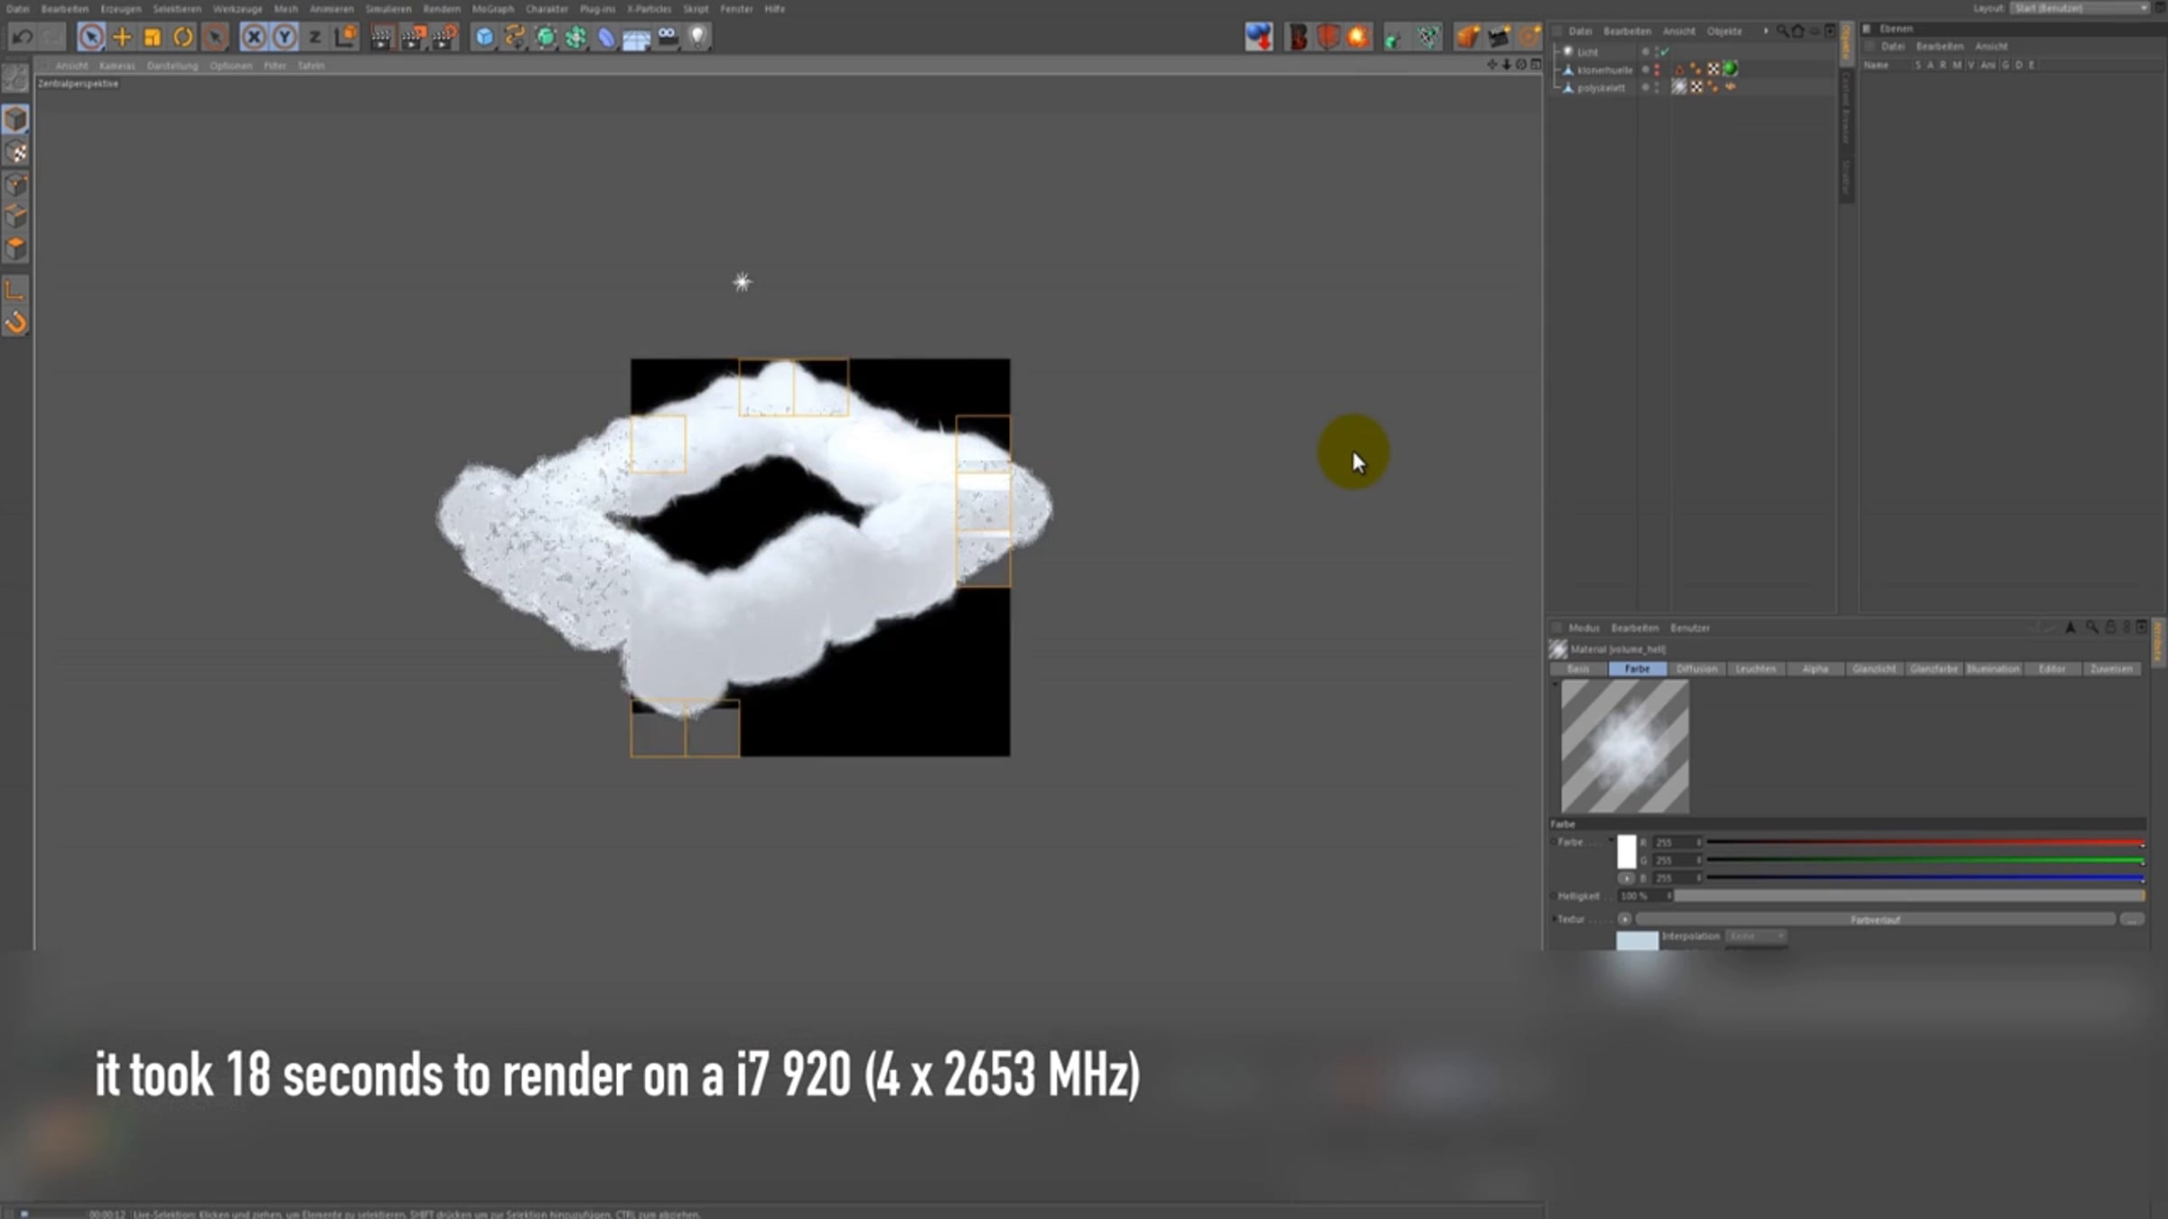Select the Rotate tool icon
This screenshot has height=1219, width=2168.
[183, 37]
